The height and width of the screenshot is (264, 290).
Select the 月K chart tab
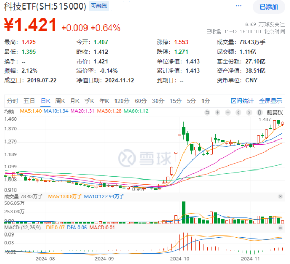pos(75,101)
